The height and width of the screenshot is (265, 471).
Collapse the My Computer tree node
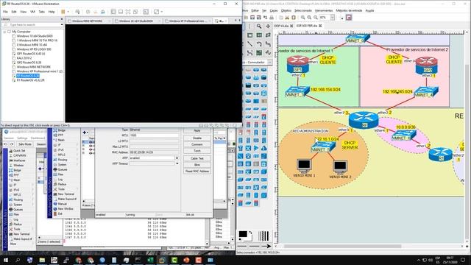tap(4, 32)
